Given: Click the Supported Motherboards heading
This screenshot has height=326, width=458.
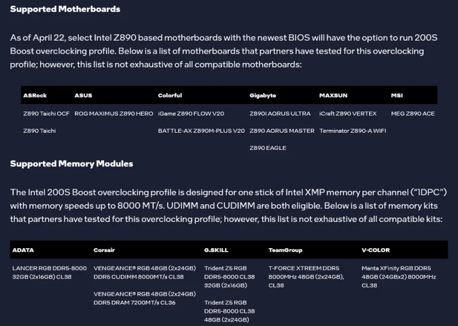Looking at the screenshot, I should 65,9.
